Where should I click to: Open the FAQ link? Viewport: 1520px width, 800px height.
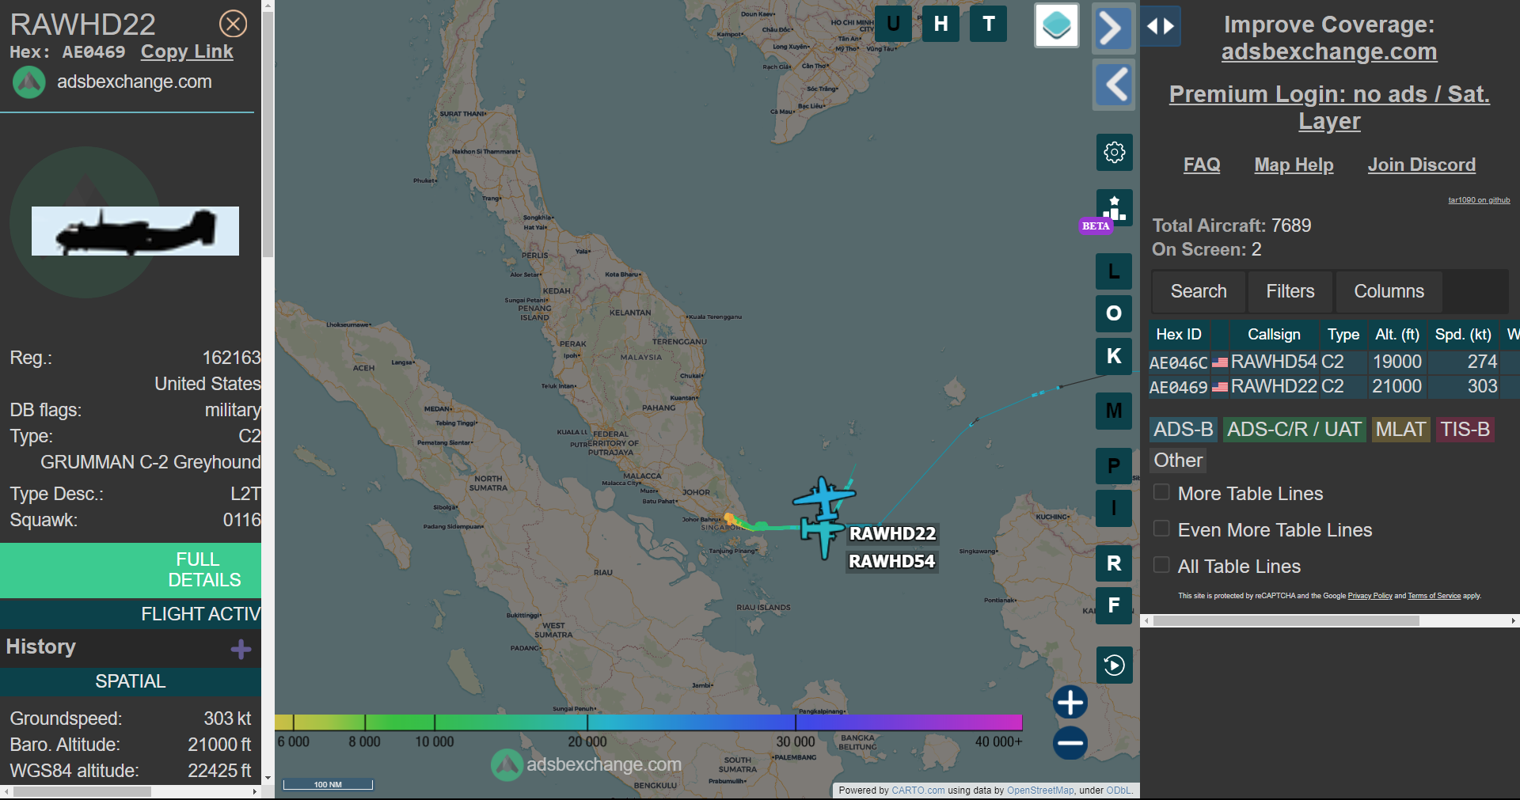click(1202, 165)
